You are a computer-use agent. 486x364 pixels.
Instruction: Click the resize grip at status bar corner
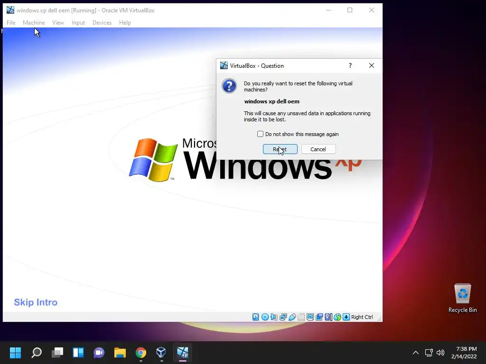(379, 319)
